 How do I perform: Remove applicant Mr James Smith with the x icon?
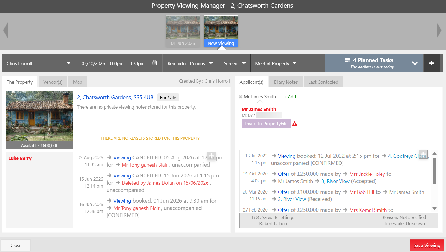coord(241,97)
